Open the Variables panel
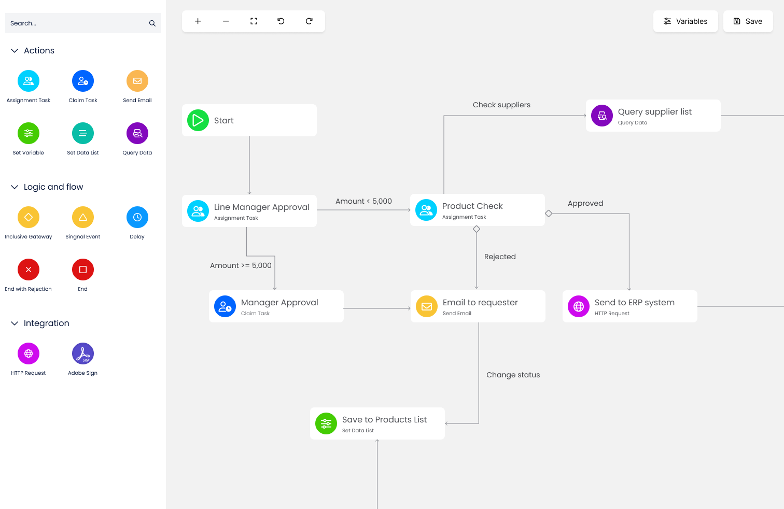The height and width of the screenshot is (509, 784). [x=685, y=21]
